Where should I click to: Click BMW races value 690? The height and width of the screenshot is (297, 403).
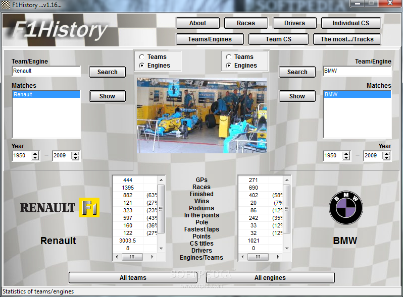254,188
